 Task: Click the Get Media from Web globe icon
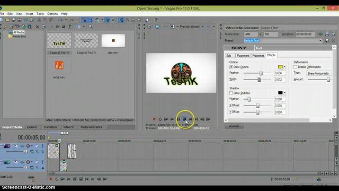(23, 27)
